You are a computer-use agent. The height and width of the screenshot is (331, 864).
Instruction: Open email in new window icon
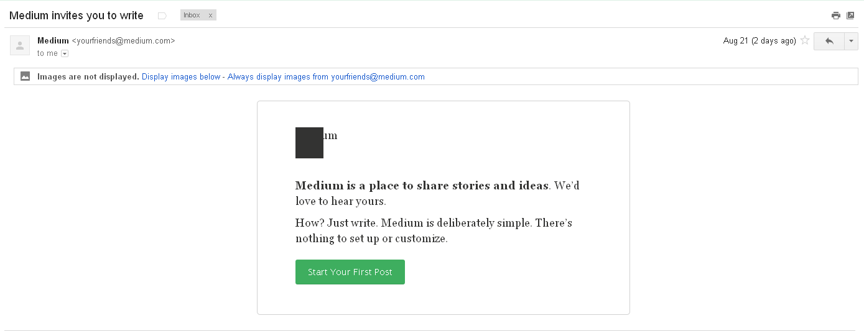(x=850, y=16)
